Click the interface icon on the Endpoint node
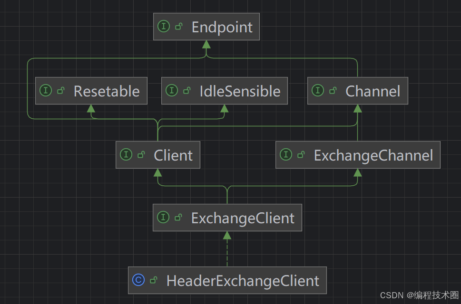This screenshot has width=461, height=304. pyautogui.click(x=164, y=26)
